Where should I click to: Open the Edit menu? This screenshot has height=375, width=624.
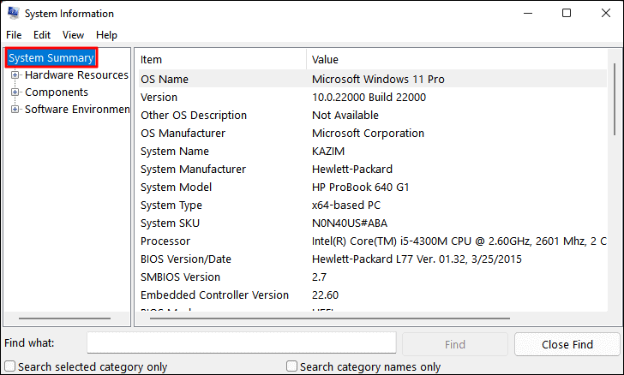(x=42, y=35)
